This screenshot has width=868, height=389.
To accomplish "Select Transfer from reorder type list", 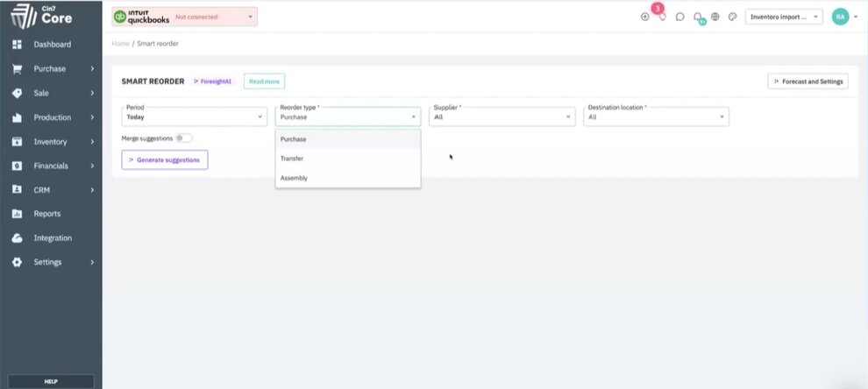I will 293,159.
